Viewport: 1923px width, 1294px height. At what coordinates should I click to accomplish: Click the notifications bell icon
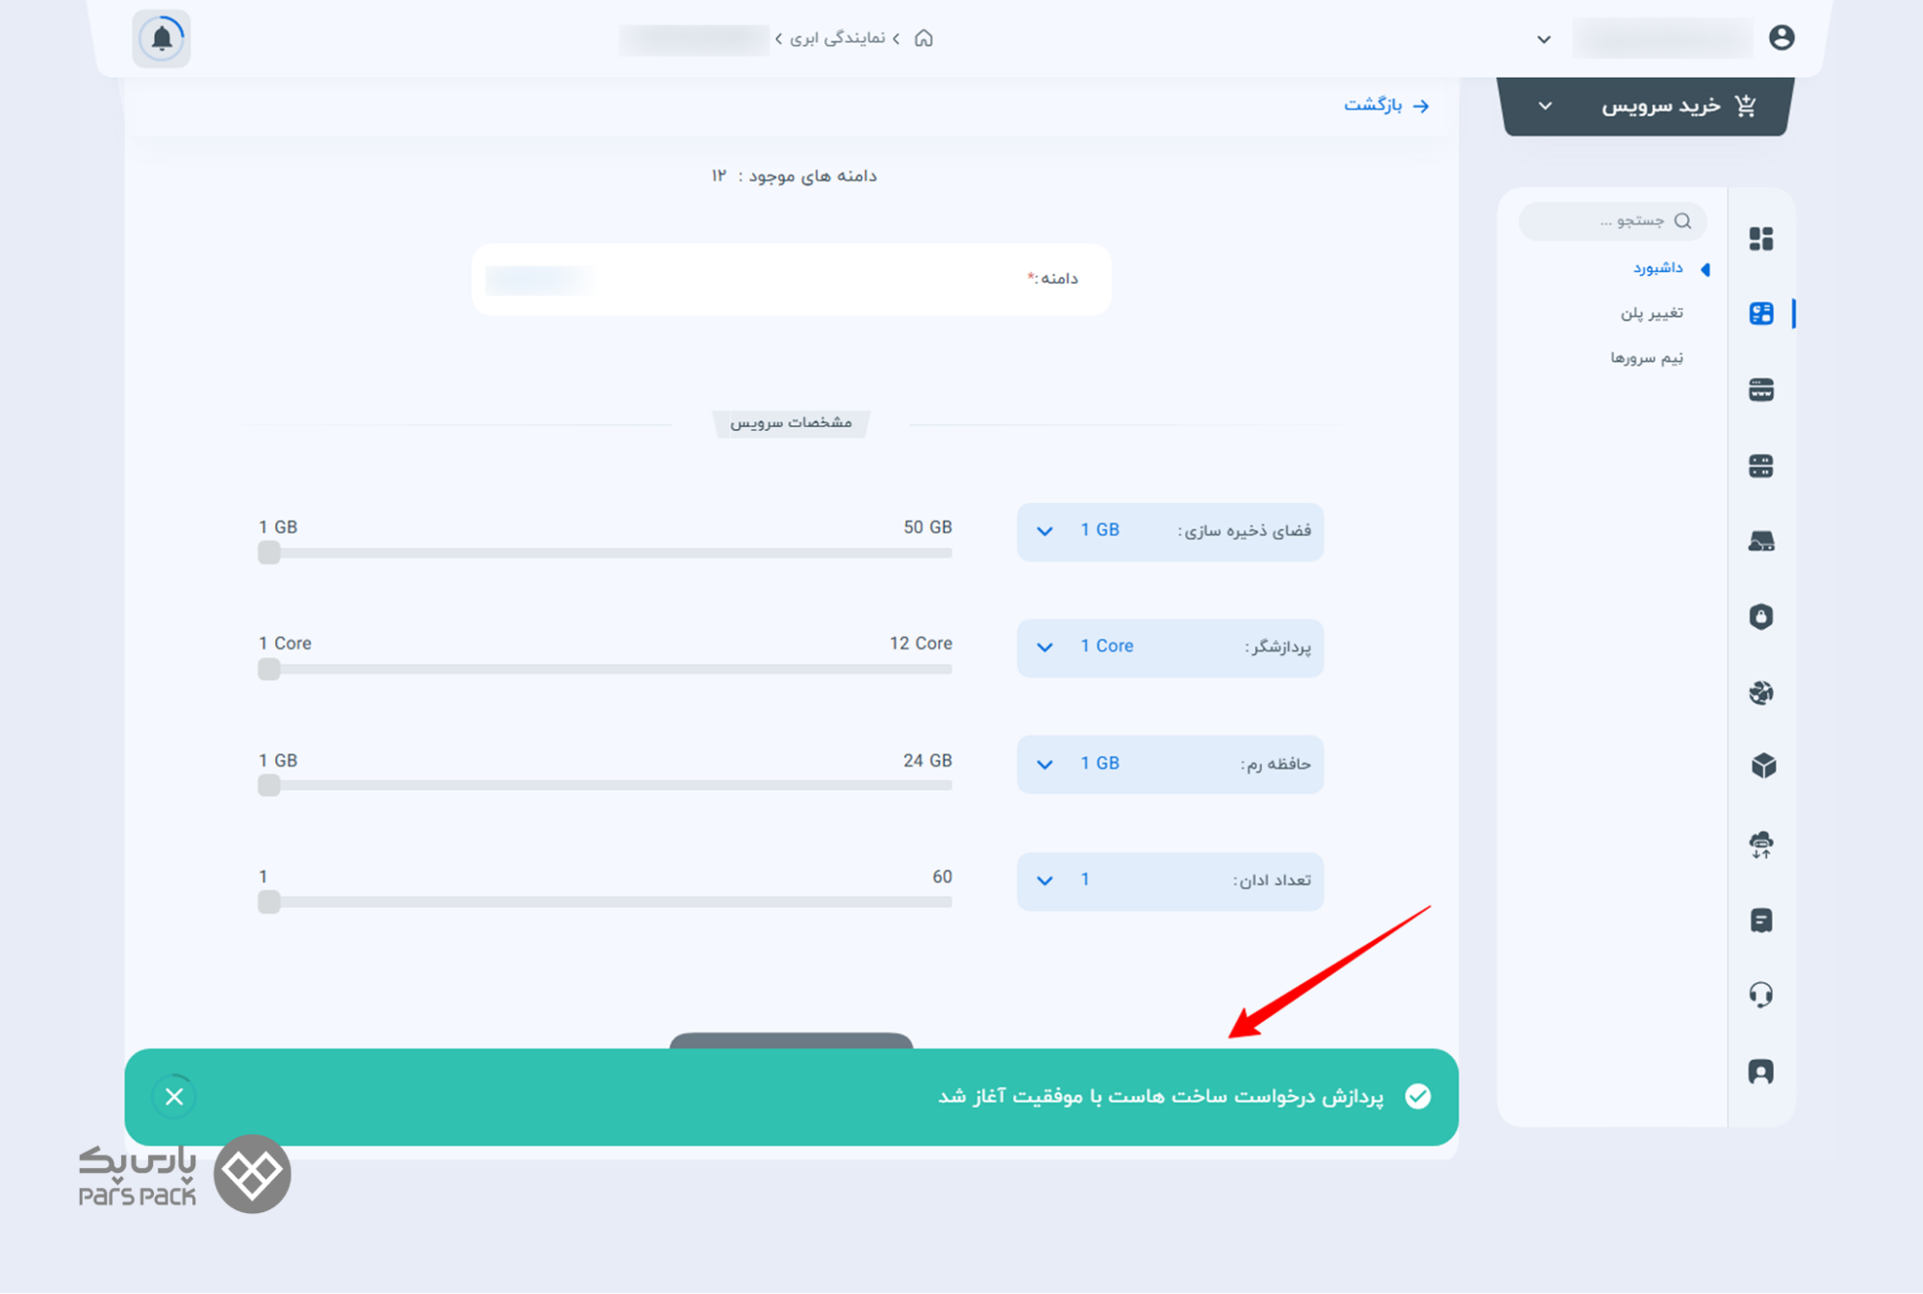tap(162, 39)
